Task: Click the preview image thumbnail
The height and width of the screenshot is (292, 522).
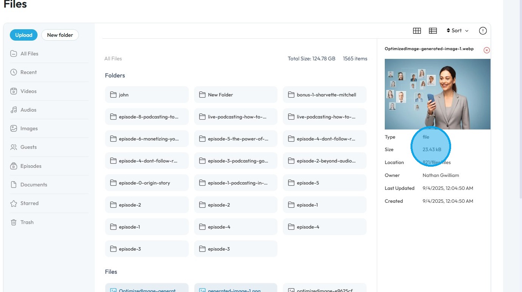Action: click(x=437, y=94)
